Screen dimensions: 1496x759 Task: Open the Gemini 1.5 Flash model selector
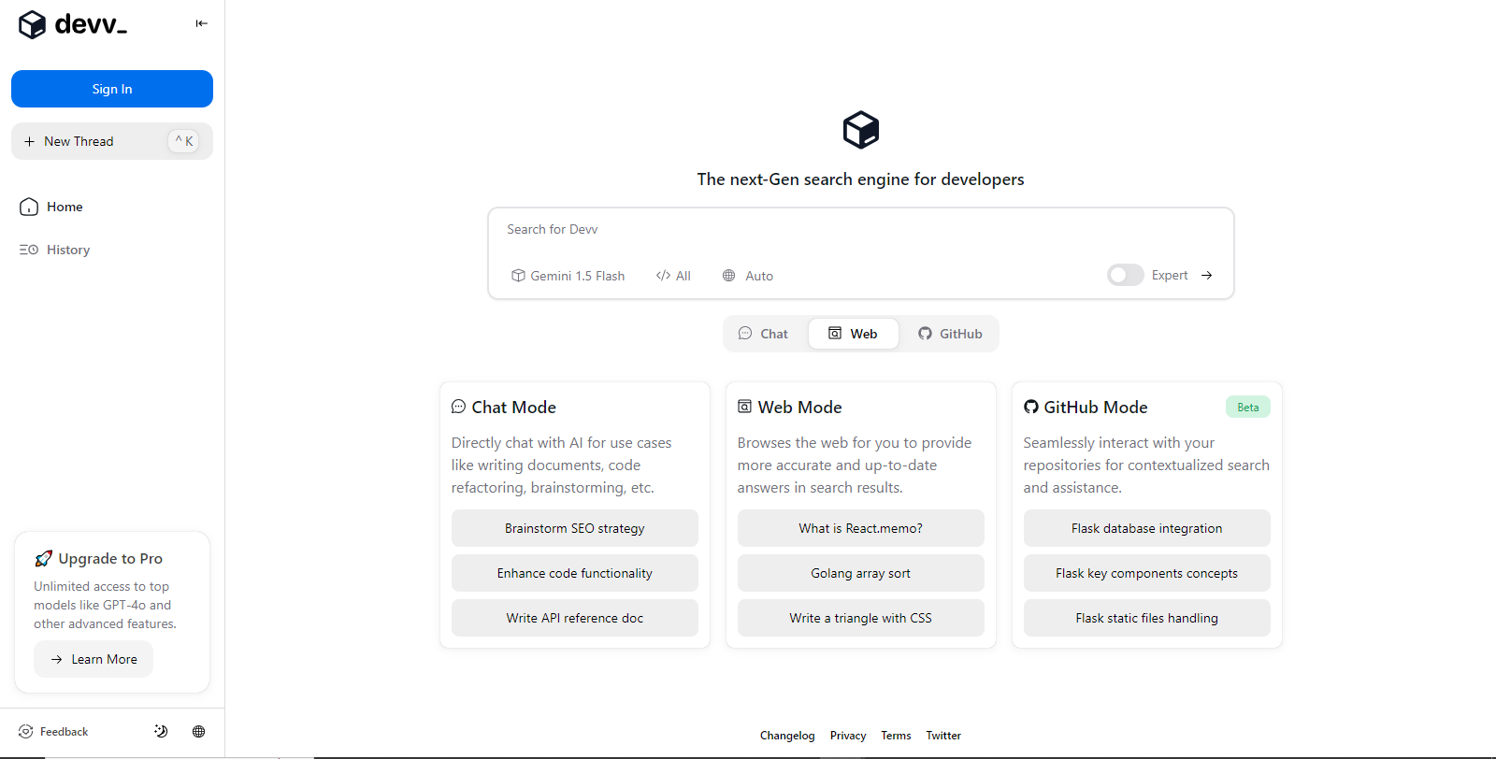(568, 276)
